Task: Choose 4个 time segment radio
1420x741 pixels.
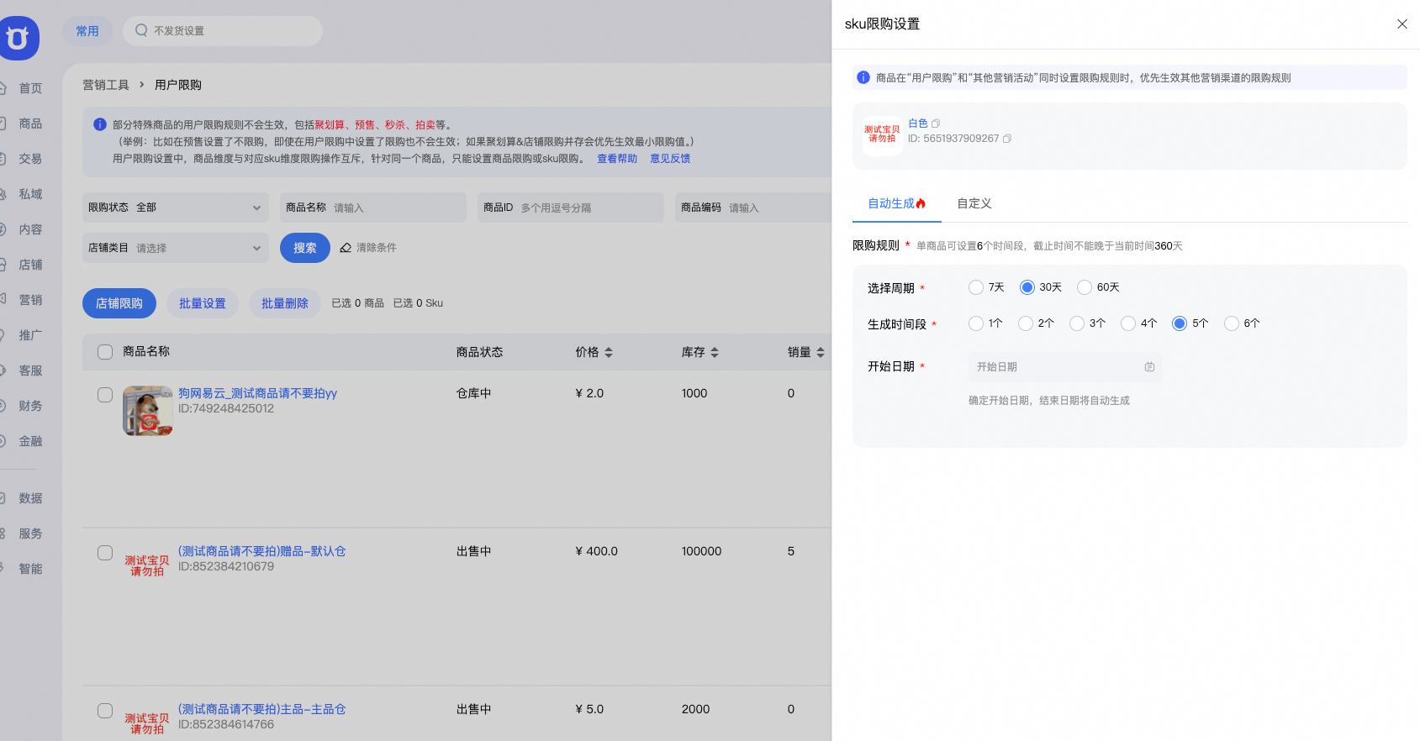Action: tap(1128, 323)
